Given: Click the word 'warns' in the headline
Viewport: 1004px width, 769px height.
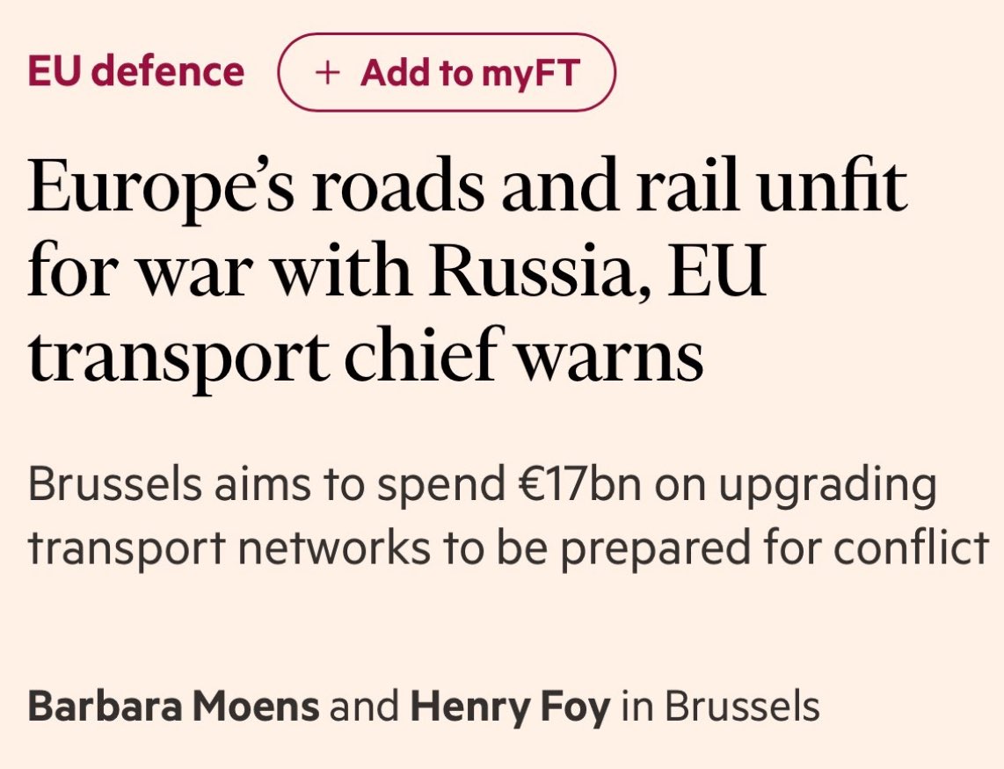Looking at the screenshot, I should coord(609,359).
